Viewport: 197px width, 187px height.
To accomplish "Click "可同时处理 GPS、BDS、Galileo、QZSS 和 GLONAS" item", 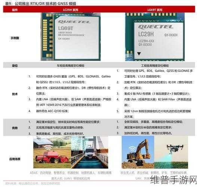I will pos(158,74).
